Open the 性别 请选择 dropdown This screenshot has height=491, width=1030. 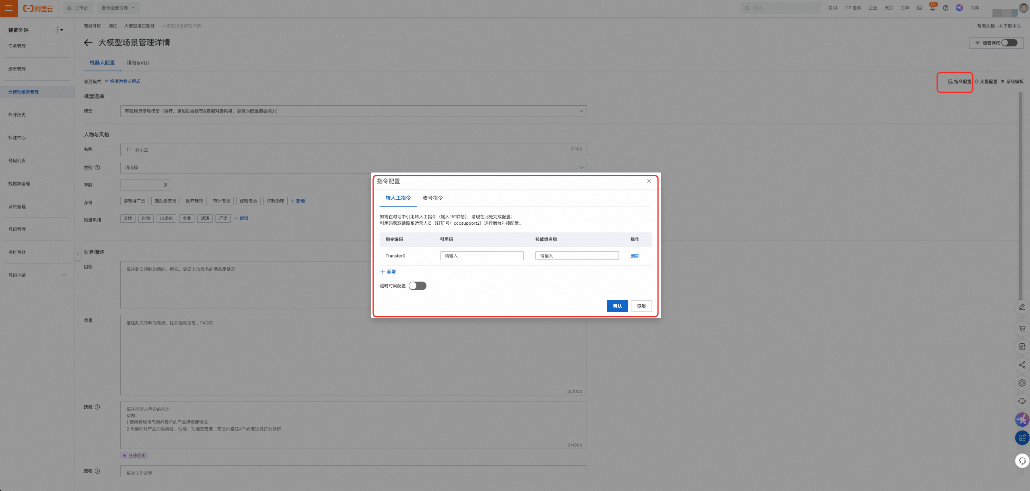pos(353,168)
